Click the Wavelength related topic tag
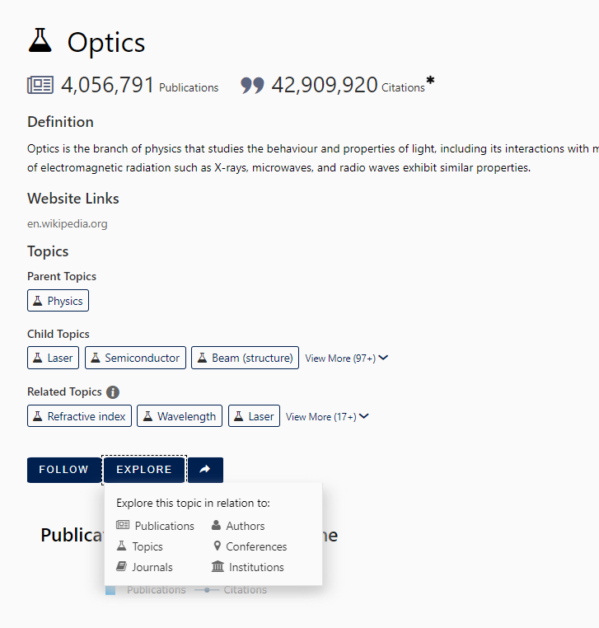The image size is (599, 628). click(x=180, y=416)
